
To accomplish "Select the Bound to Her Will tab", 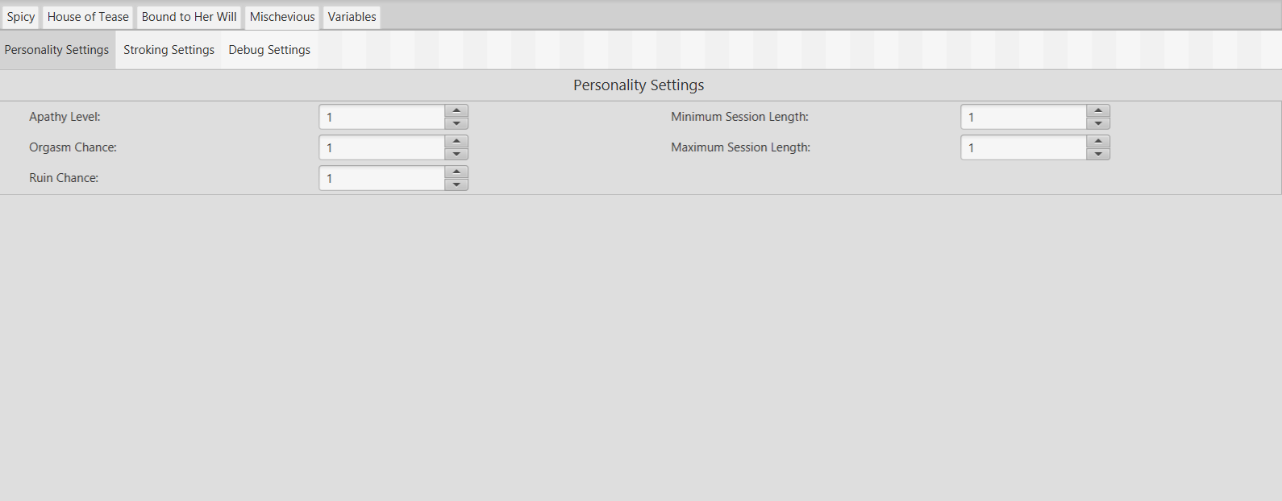I will pos(189,17).
